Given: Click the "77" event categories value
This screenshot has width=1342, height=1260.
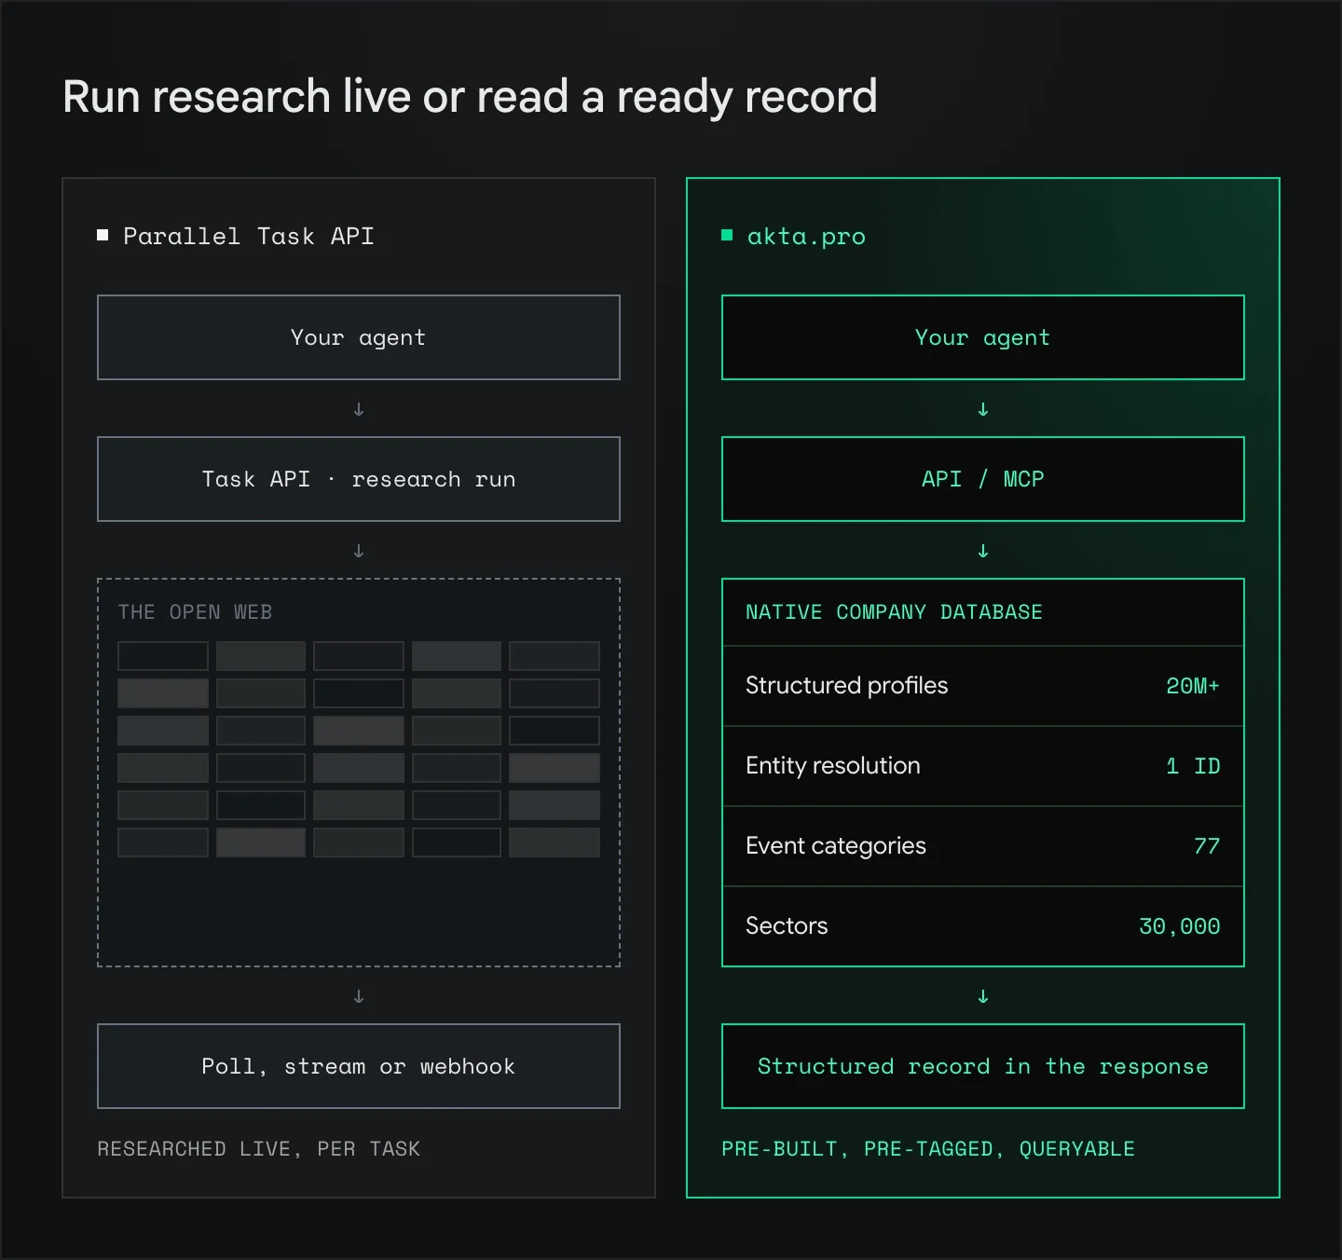Looking at the screenshot, I should [1207, 846].
